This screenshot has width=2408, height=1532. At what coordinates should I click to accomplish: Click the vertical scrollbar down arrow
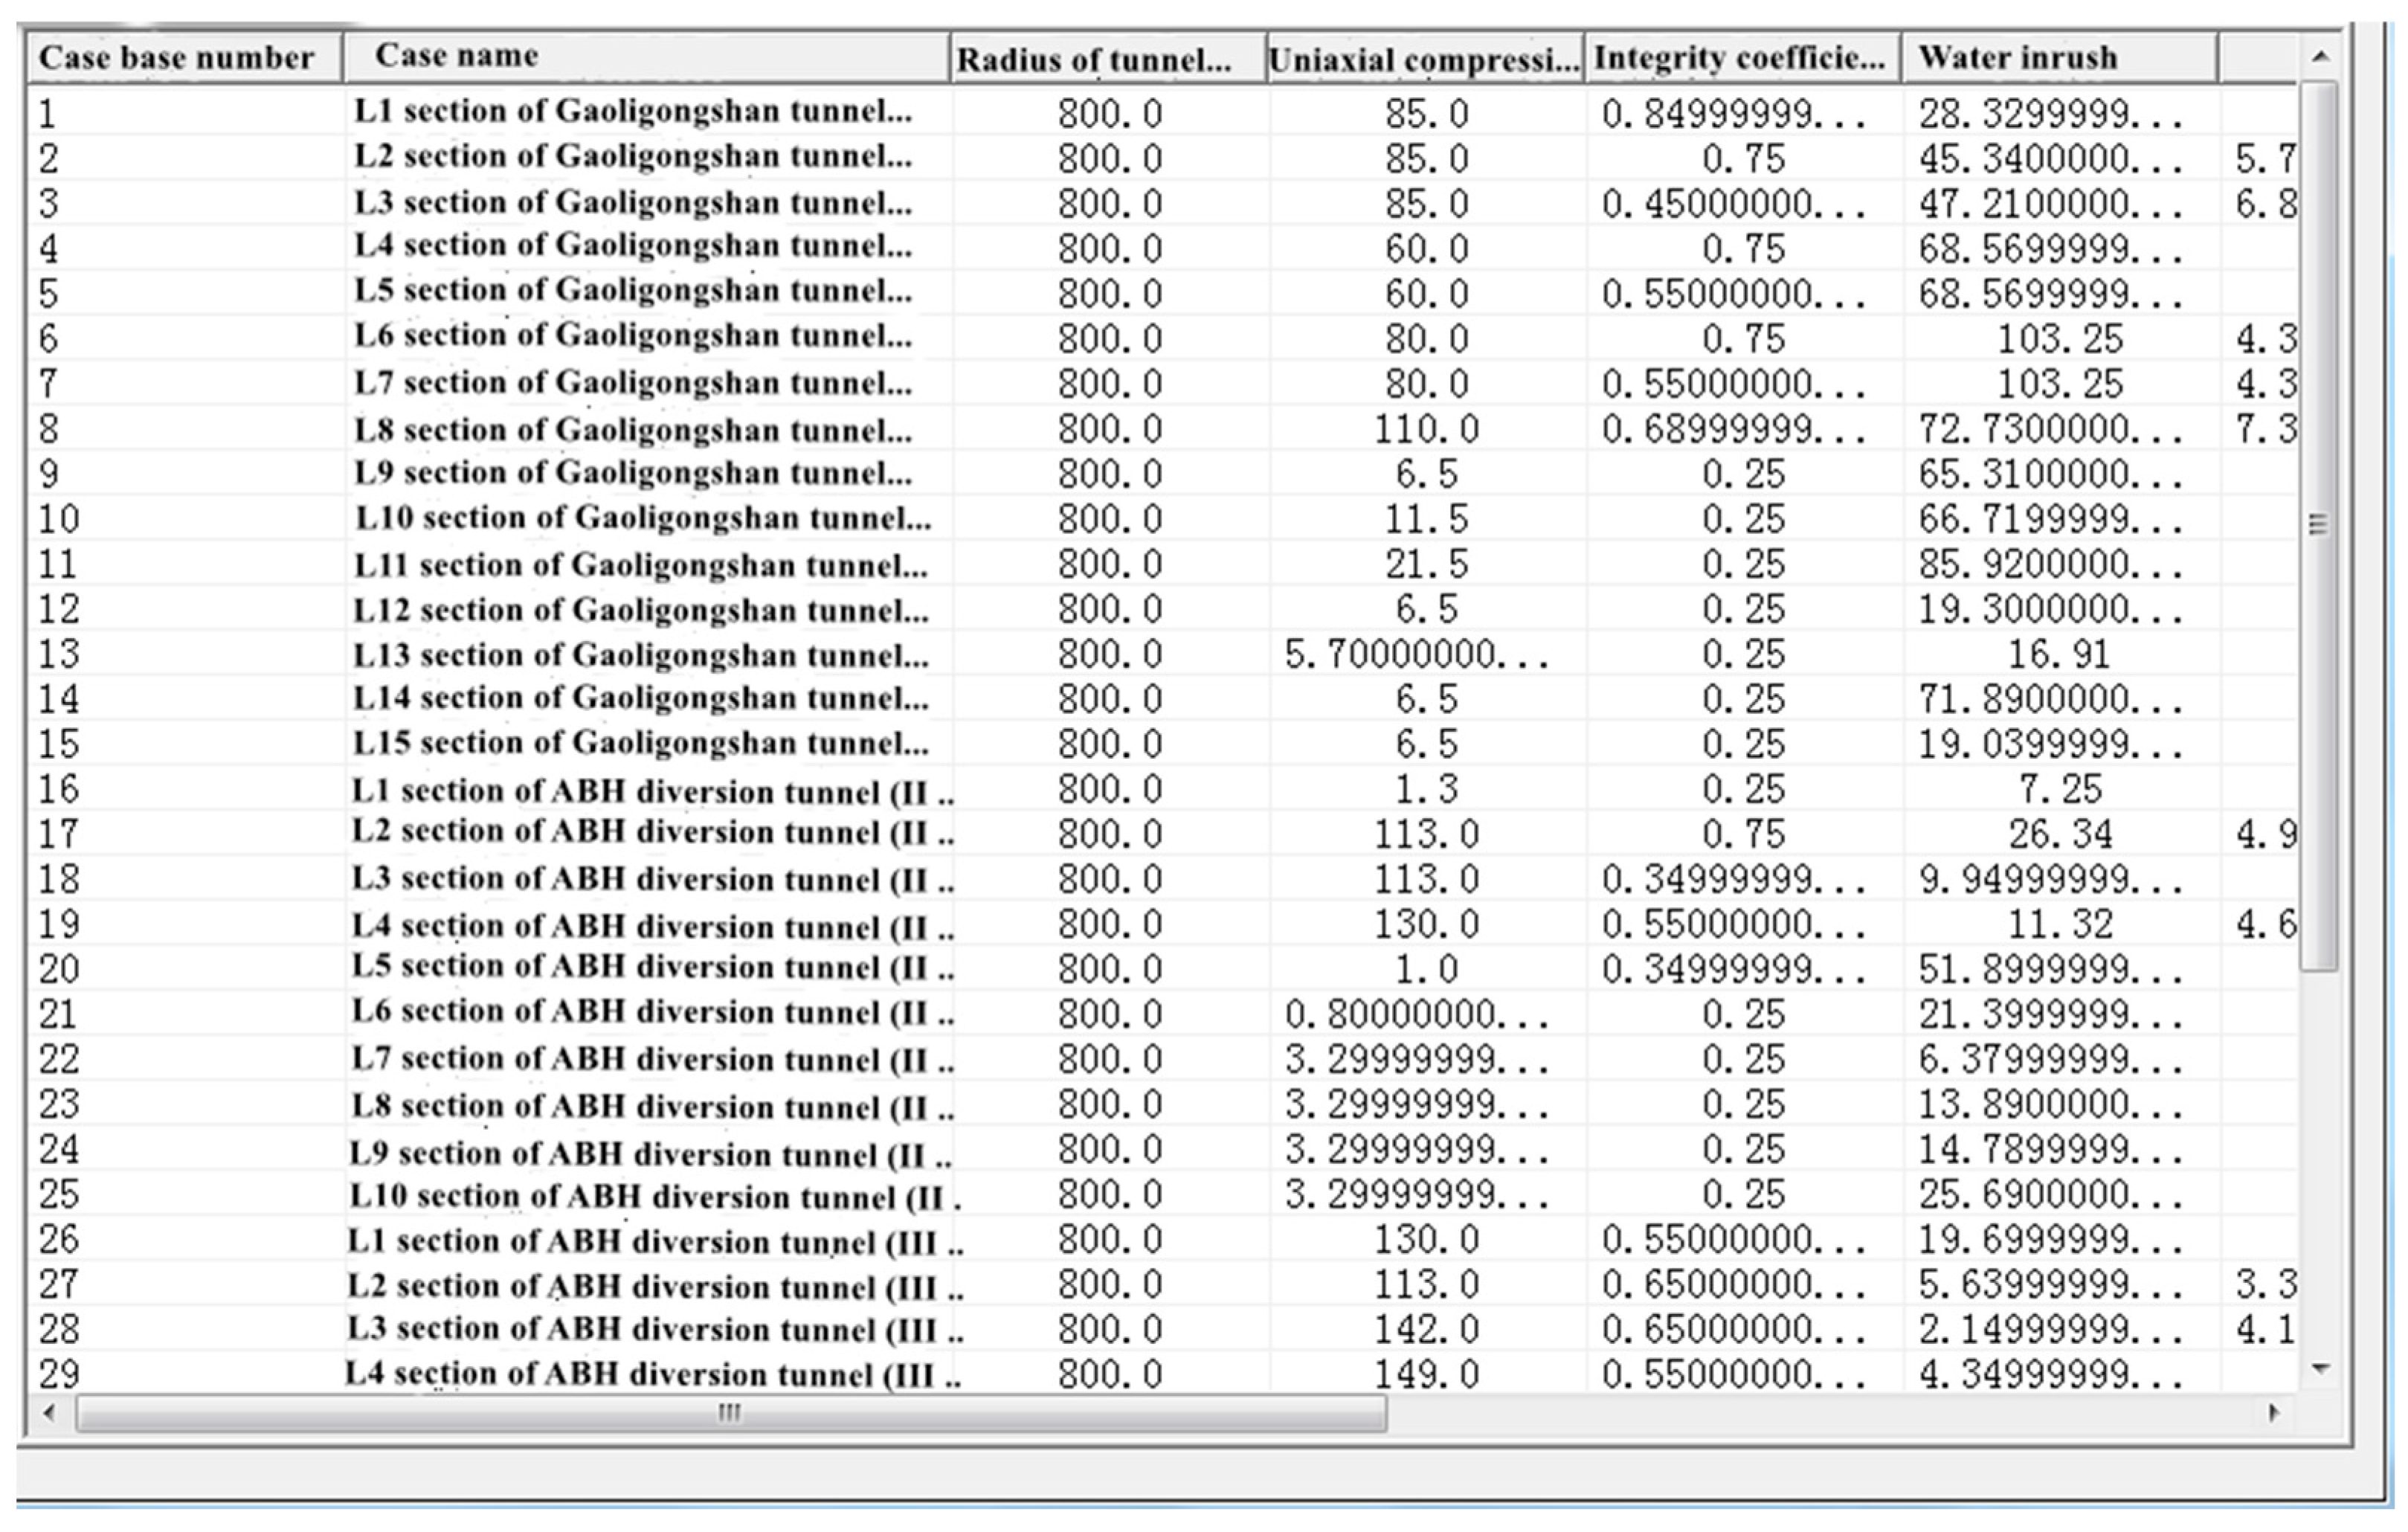click(2321, 1368)
